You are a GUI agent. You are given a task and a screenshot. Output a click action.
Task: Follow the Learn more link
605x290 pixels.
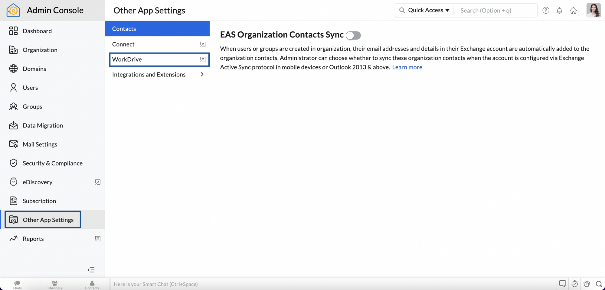[407, 67]
